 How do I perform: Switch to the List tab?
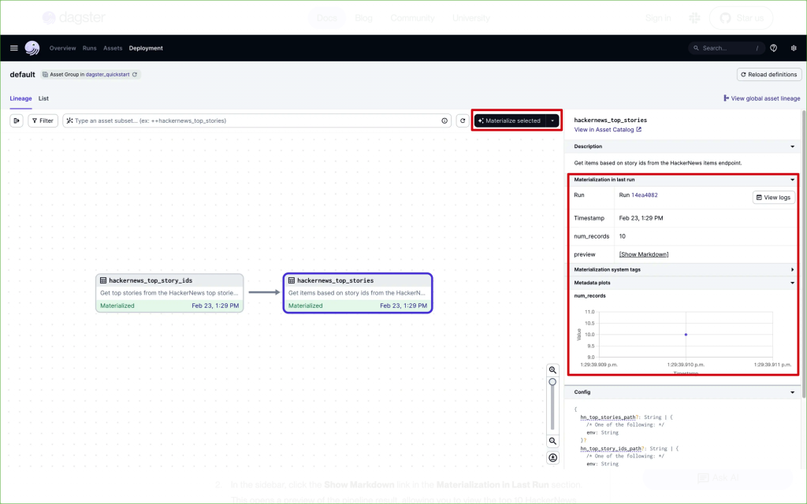click(43, 98)
